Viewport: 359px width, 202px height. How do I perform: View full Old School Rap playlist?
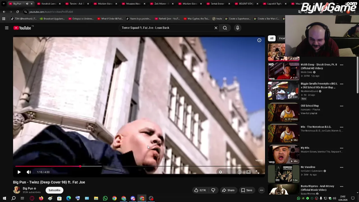click(x=309, y=113)
